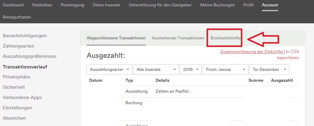This screenshot has width=314, height=126.
Task: Click Profil in the top navigation
Action: pyautogui.click(x=248, y=5)
